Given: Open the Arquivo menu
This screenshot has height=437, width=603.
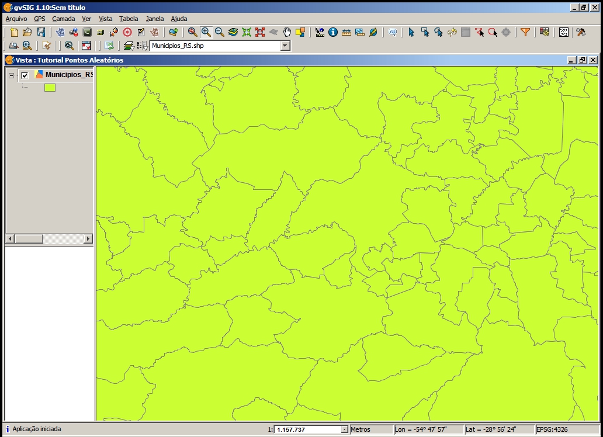Looking at the screenshot, I should 16,19.
